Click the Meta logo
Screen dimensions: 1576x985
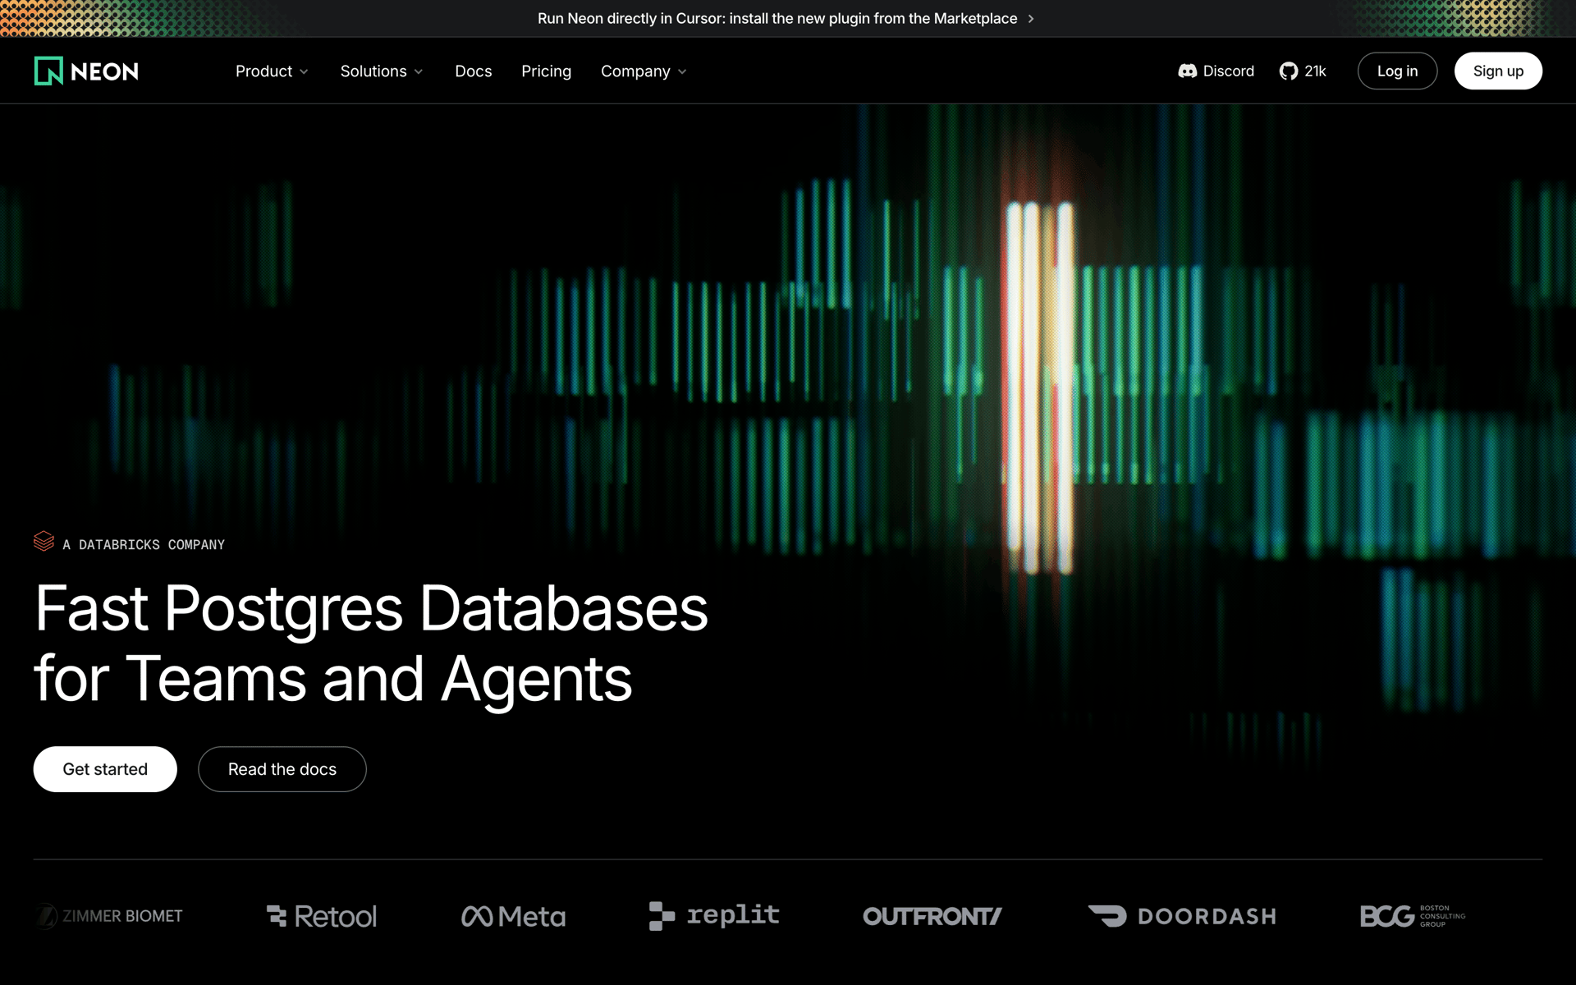coord(514,916)
